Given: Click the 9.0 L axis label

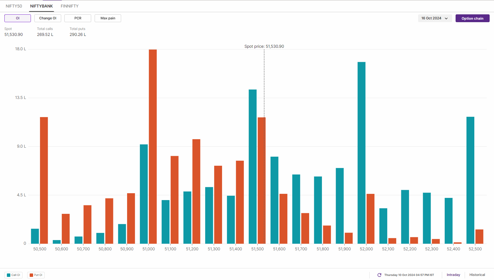Looking at the screenshot, I should pos(22,146).
